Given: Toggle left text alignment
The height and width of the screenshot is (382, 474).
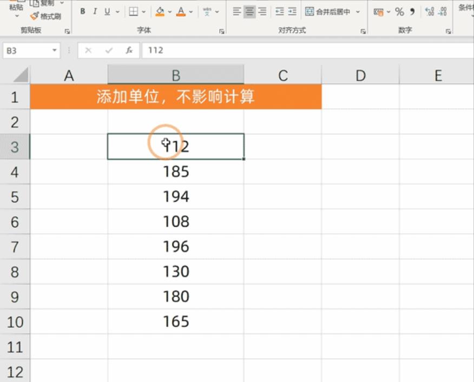Looking at the screenshot, I should pos(236,10).
